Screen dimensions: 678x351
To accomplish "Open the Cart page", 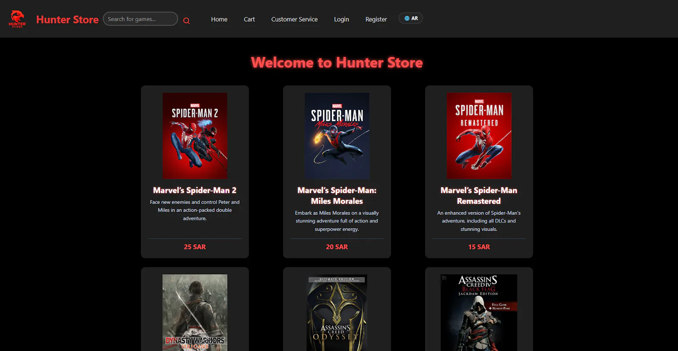I will tap(249, 19).
